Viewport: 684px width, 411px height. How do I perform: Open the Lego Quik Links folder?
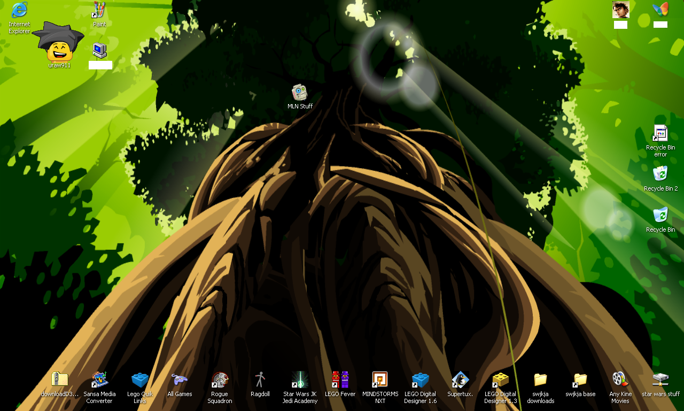point(139,380)
